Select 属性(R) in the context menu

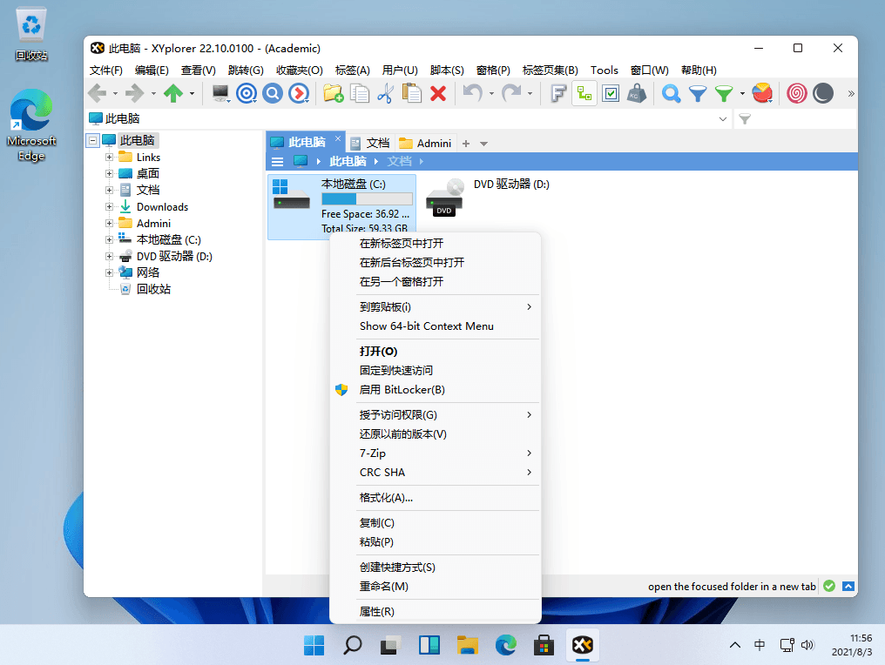tap(436, 611)
